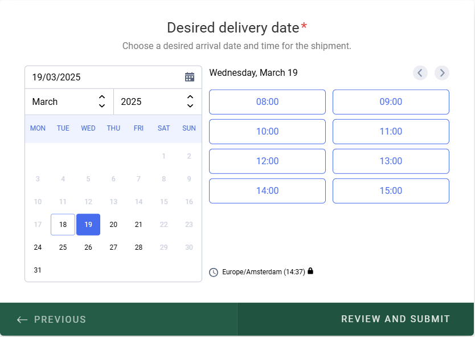475x337 pixels.
Task: Open the March month selector
Action: click(69, 101)
